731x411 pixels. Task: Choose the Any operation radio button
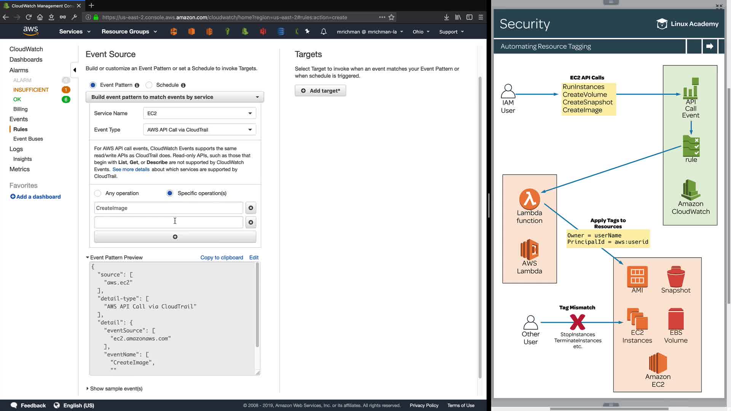click(98, 193)
